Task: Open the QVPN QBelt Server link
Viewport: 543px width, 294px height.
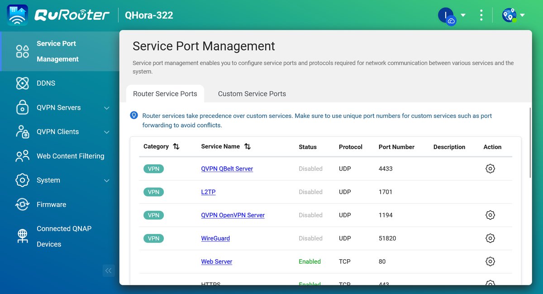Action: [227, 168]
